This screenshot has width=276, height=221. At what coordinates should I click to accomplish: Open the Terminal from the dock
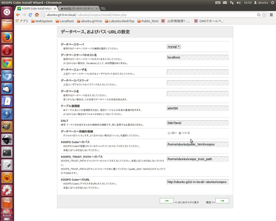[7, 152]
